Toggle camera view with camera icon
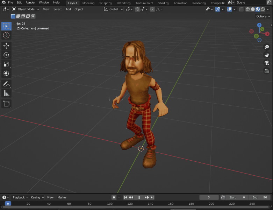 267,63
